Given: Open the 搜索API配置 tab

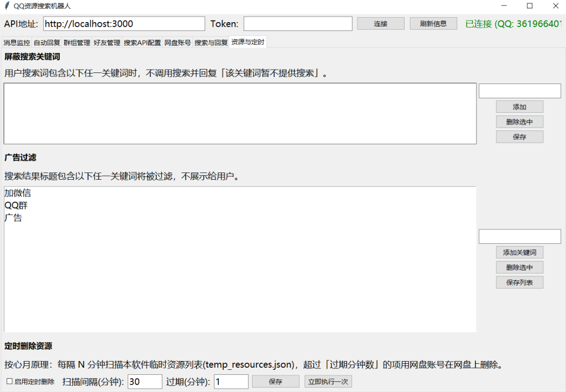Looking at the screenshot, I should [x=142, y=43].
